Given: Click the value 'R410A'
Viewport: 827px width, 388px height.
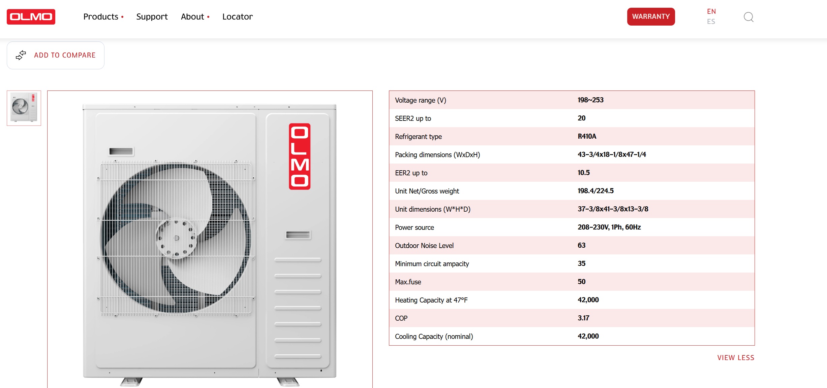Looking at the screenshot, I should (587, 136).
